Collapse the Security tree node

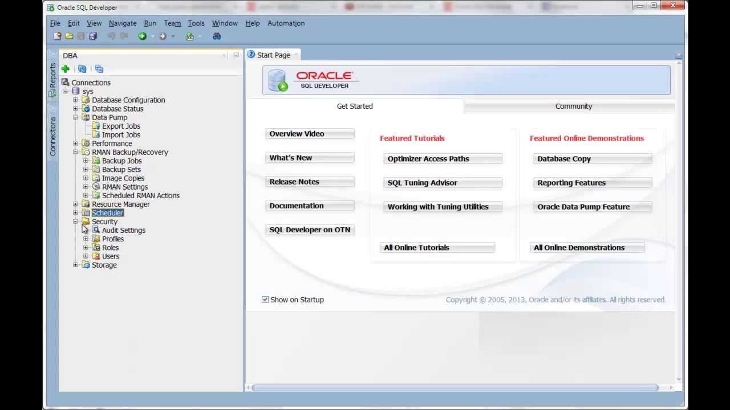(75, 222)
